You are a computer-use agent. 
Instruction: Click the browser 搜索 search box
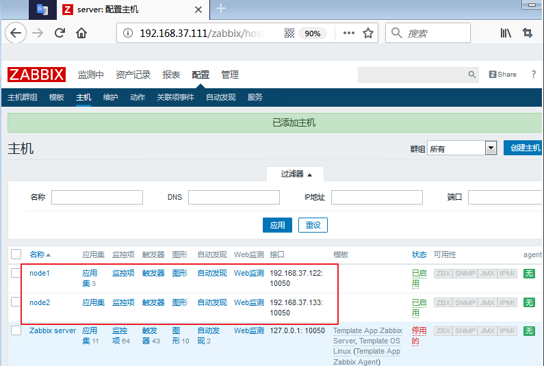428,33
